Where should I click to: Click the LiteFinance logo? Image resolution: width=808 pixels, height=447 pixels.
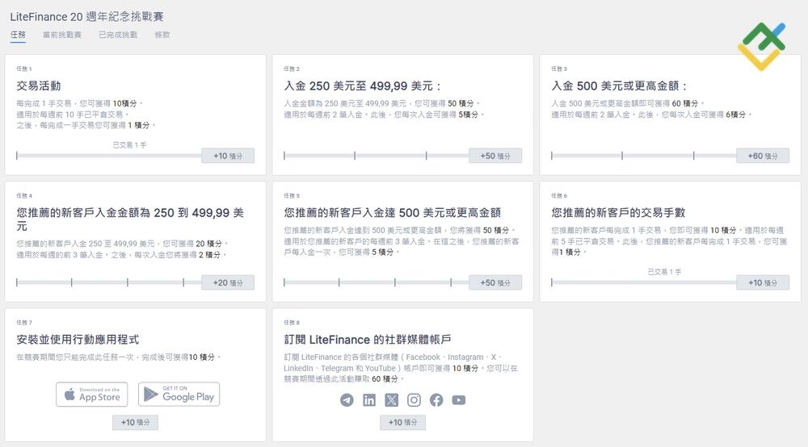[762, 46]
